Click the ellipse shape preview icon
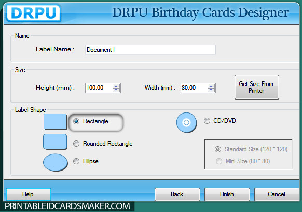The width and height of the screenshot is (302, 212). pos(56,163)
